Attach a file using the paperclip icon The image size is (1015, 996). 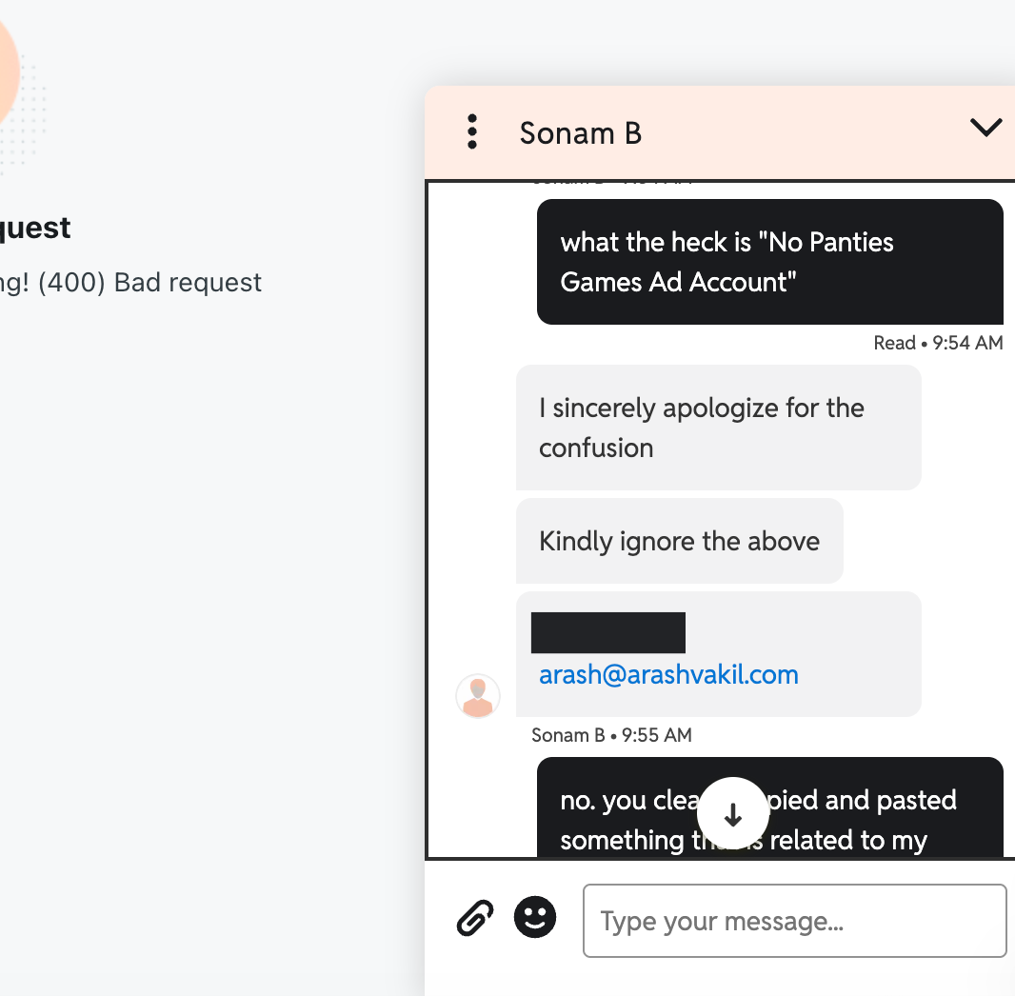475,920
